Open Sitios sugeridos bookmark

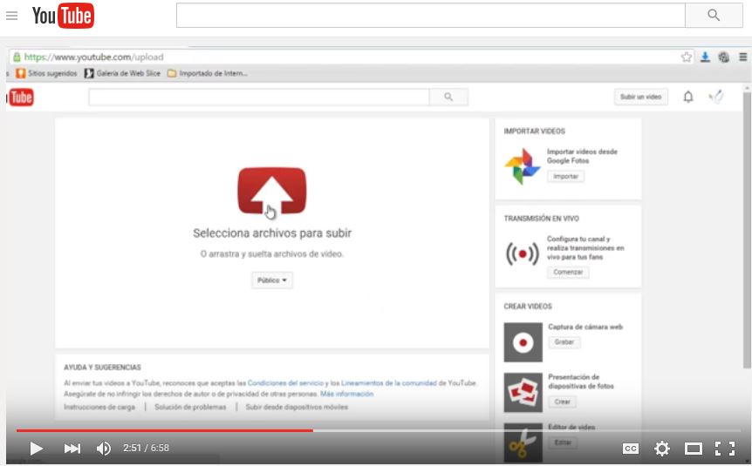click(x=46, y=73)
